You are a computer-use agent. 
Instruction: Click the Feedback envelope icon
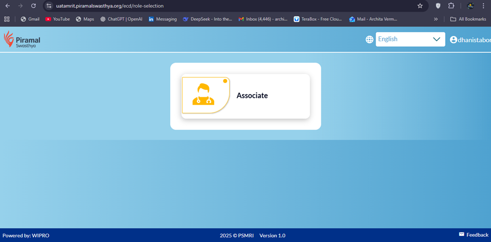pyautogui.click(x=461, y=235)
